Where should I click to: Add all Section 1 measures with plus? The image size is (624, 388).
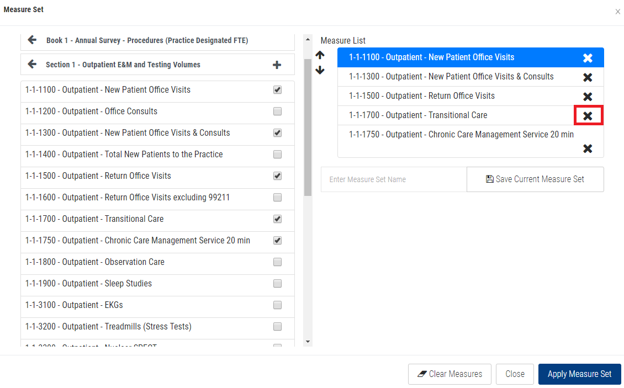pos(277,65)
